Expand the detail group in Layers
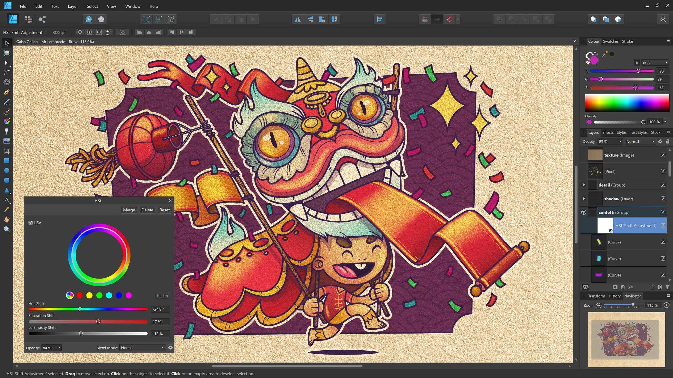 pos(584,185)
